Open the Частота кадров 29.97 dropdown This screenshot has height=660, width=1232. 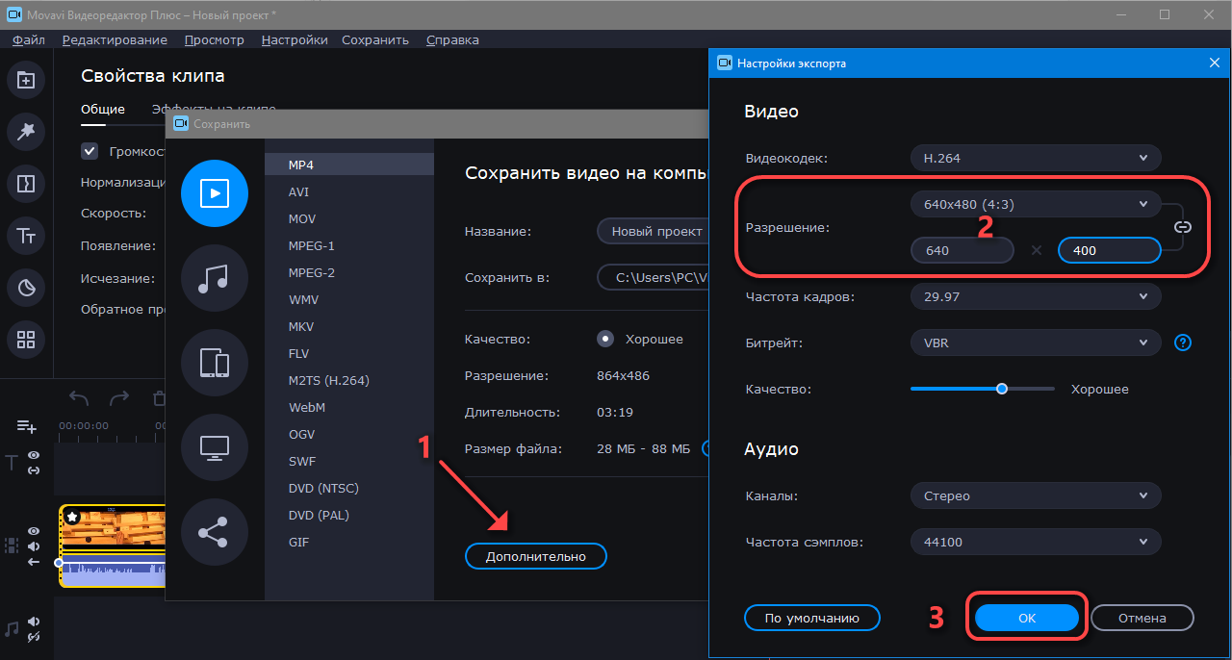[x=1035, y=297]
